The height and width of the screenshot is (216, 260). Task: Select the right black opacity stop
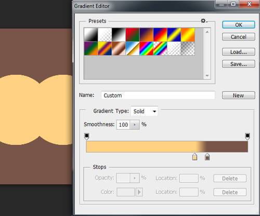(248, 137)
